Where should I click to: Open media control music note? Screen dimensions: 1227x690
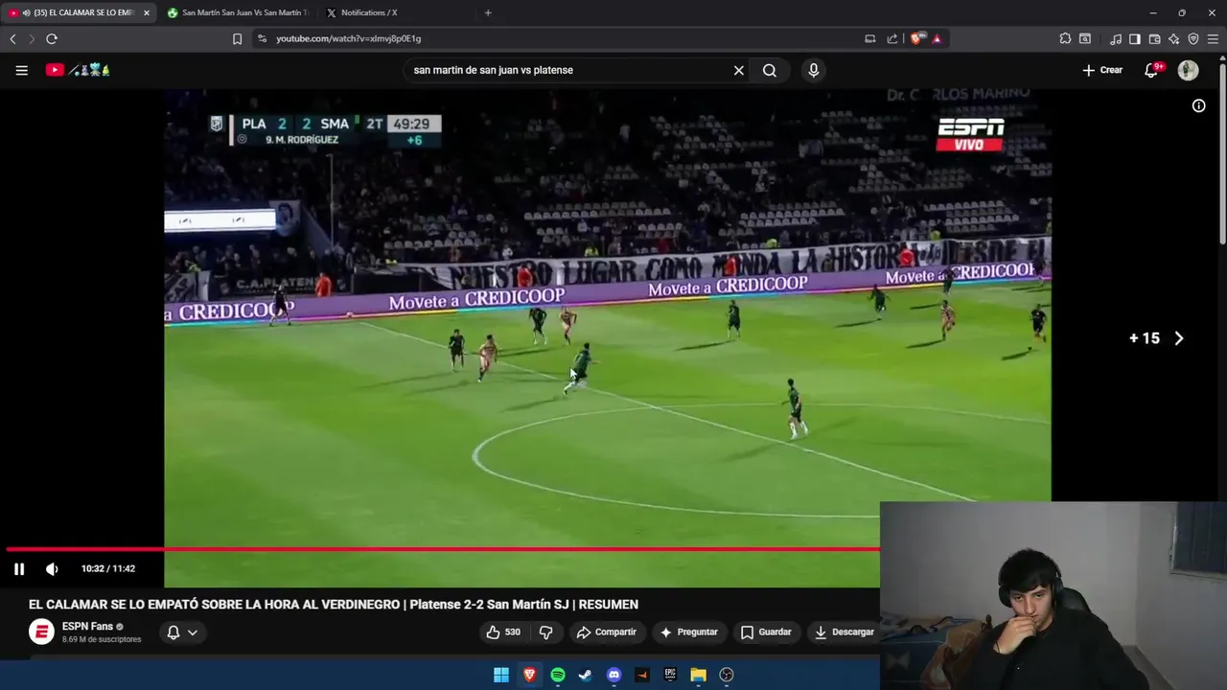click(1116, 38)
